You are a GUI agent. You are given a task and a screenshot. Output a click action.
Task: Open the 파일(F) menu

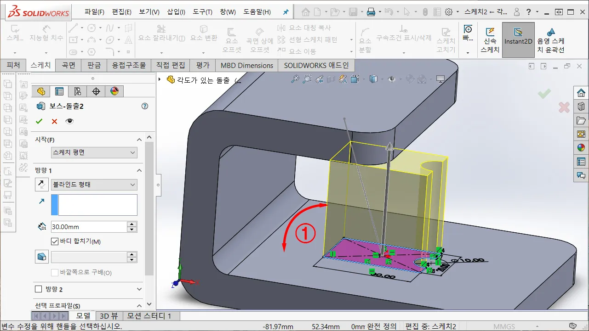click(x=94, y=12)
